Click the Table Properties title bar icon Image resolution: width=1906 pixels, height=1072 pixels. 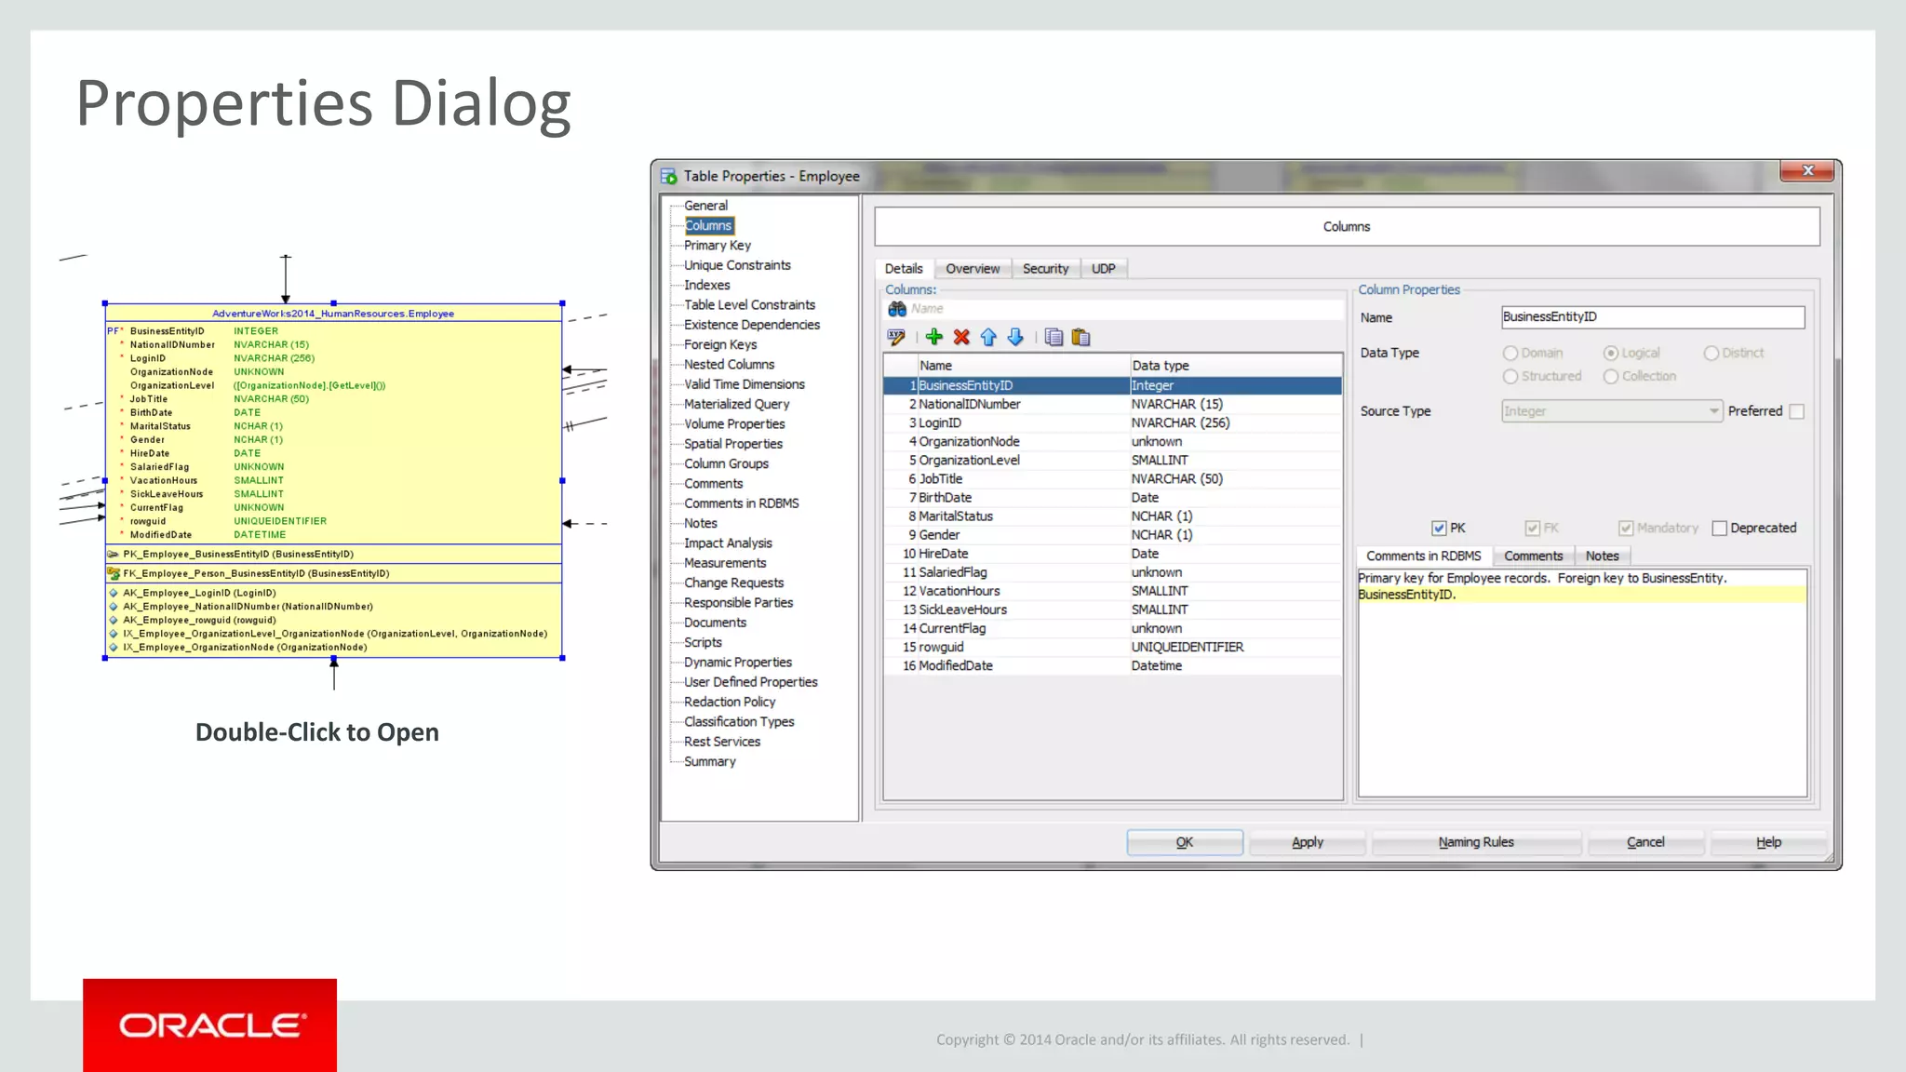click(669, 176)
